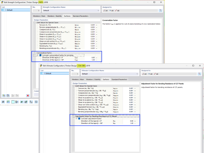Open Standard Parameters tab in NDS window
Screen dimensions: 204x153
click(x=81, y=16)
